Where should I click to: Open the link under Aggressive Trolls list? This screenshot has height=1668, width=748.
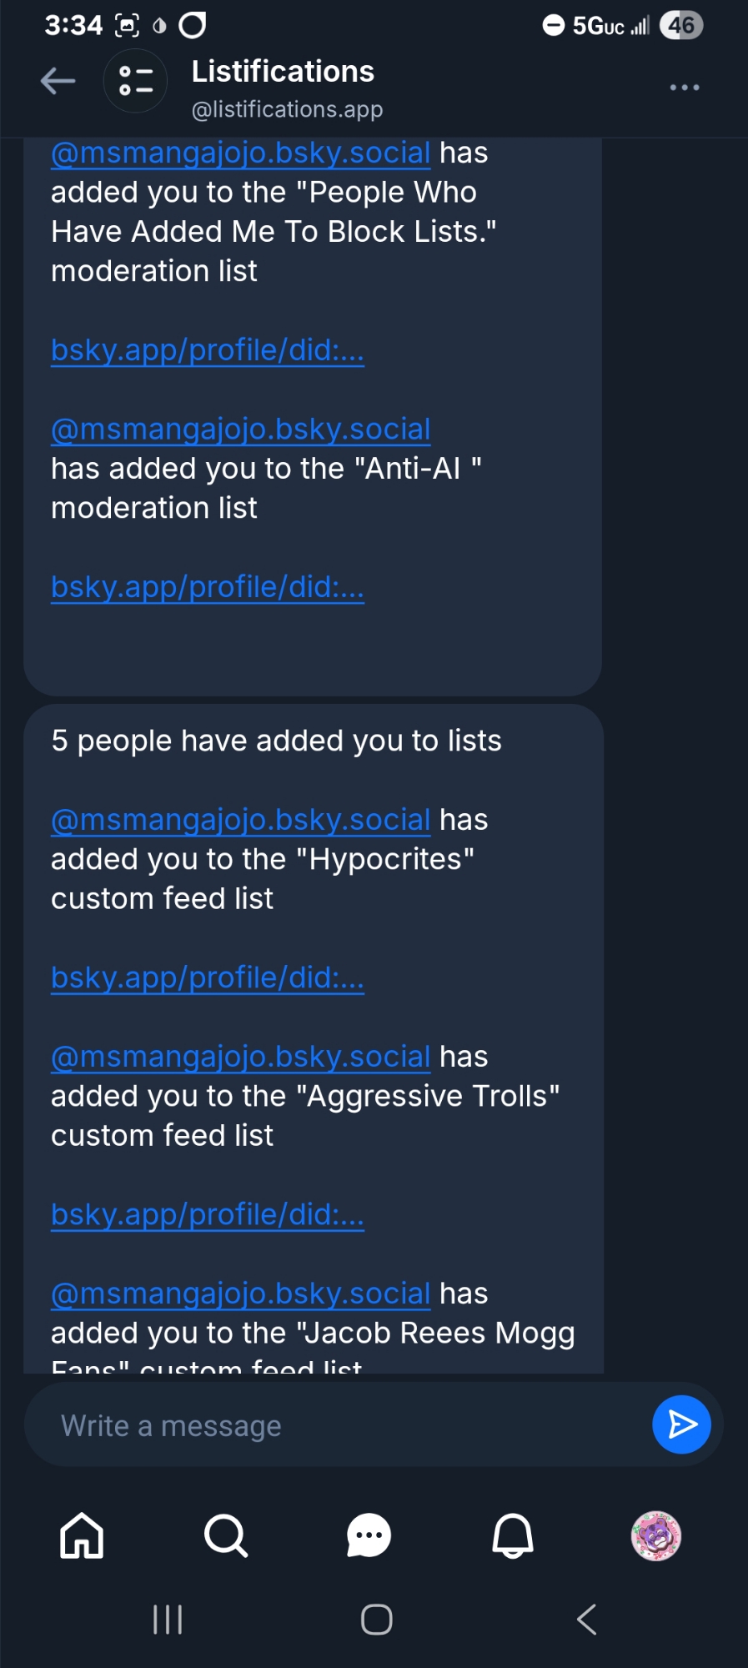tap(208, 1214)
